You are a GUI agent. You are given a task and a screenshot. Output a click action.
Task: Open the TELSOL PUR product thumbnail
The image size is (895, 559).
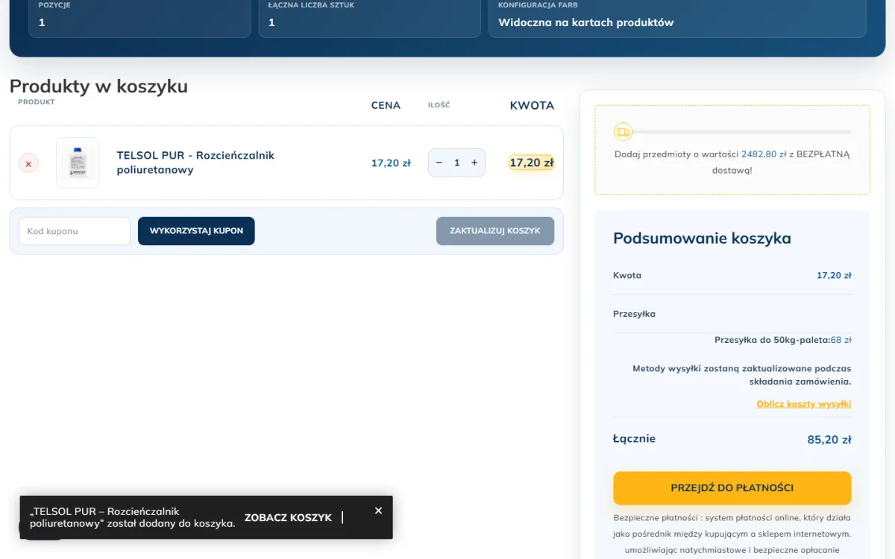tap(78, 162)
